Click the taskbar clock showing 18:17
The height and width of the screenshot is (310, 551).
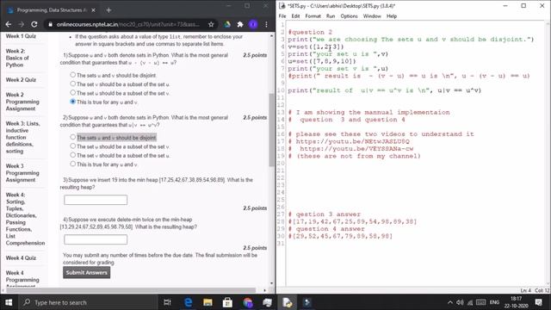516,302
